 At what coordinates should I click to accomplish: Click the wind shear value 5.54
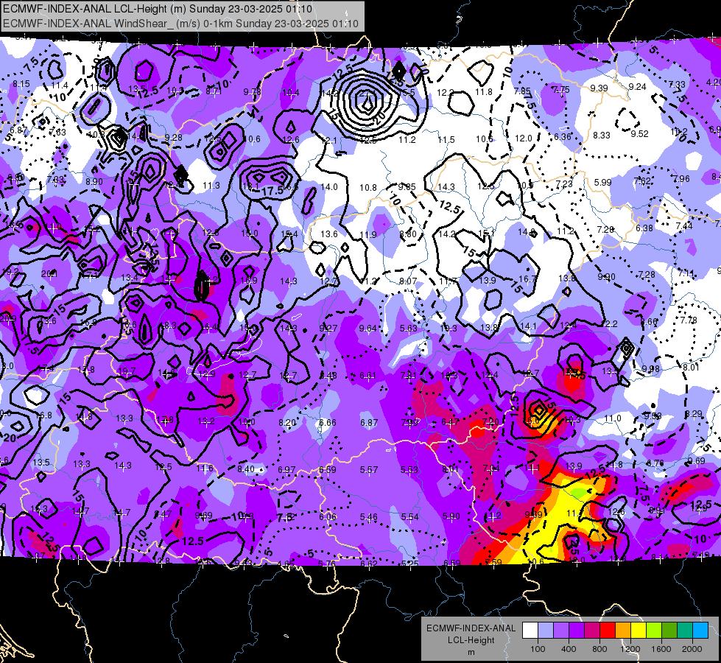tap(409, 517)
